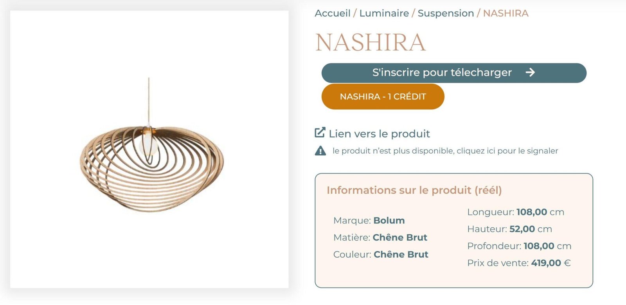Click the Couleur Chêne Brut value
Screen dimensions: 626x305
(401, 254)
